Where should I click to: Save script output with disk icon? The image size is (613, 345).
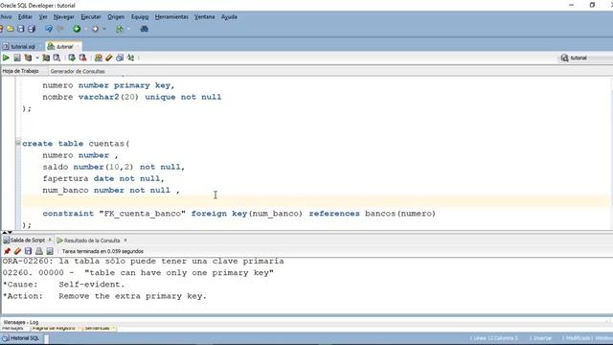28,251
